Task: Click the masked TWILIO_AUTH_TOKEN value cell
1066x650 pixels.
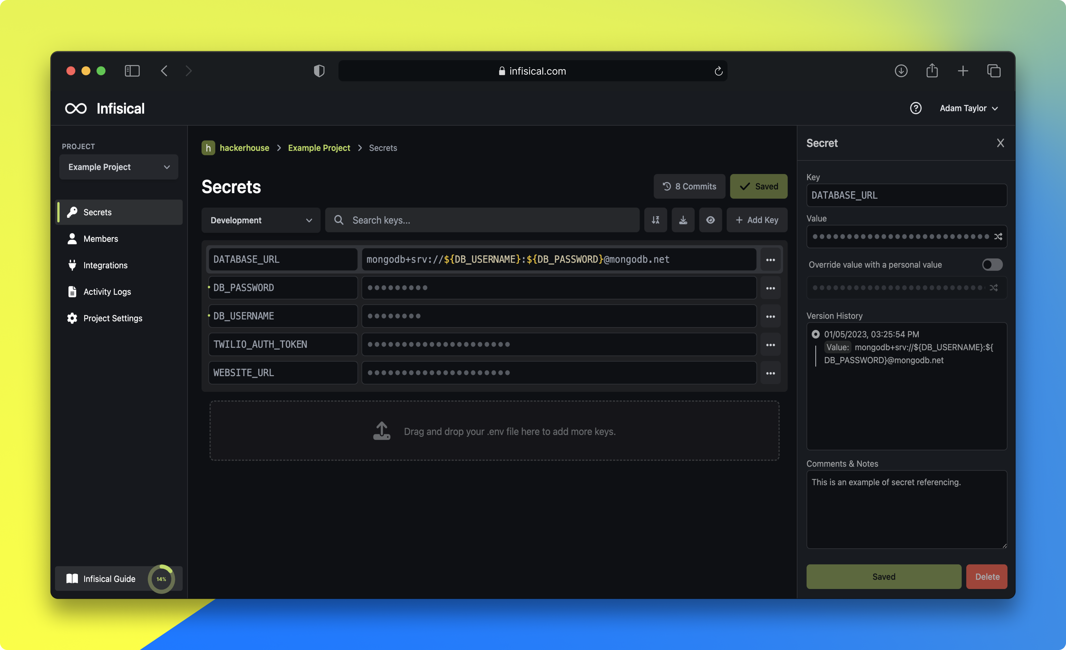Action: point(559,344)
